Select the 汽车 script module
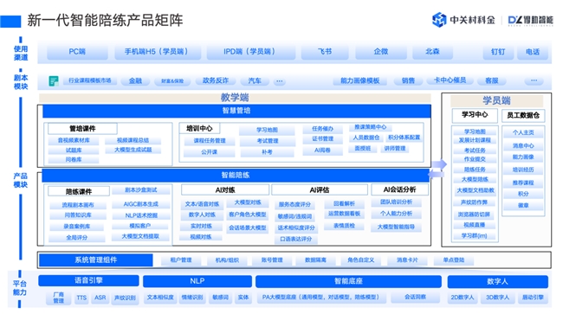Viewport: 563px width, 314px height. (255, 81)
